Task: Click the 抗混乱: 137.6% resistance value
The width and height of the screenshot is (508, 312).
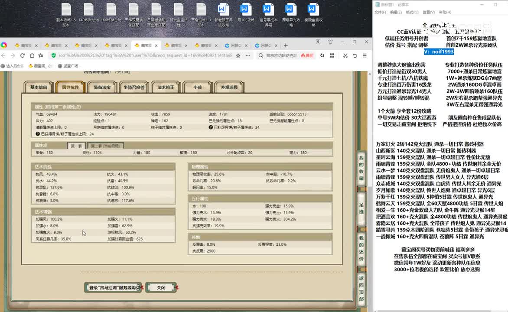Action: [x=49, y=188]
